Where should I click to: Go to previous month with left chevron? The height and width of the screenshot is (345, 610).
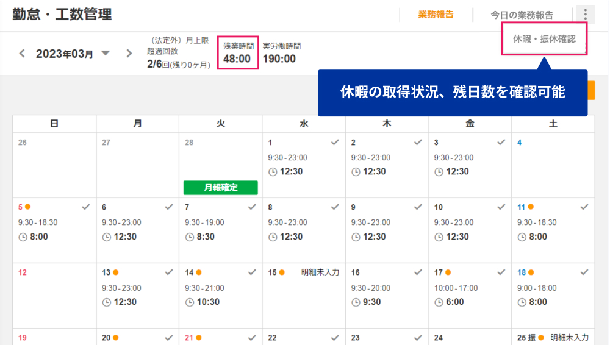[x=22, y=53]
